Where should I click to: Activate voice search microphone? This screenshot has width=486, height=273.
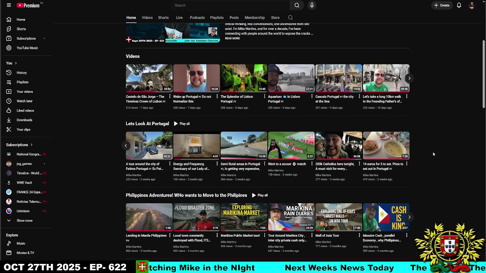[312, 5]
